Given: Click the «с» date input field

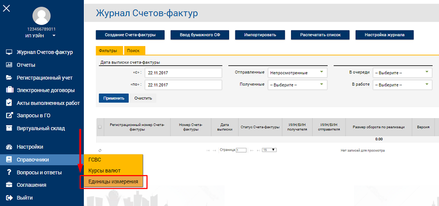Looking at the screenshot, I should pyautogui.click(x=184, y=72).
